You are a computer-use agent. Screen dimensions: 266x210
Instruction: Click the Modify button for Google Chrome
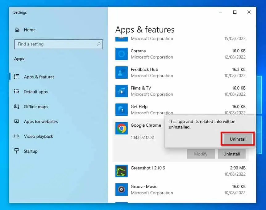pos(201,154)
